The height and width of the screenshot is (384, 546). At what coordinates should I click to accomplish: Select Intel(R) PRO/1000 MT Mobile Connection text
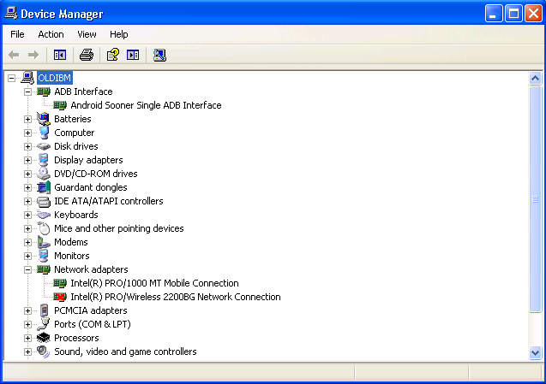(154, 283)
